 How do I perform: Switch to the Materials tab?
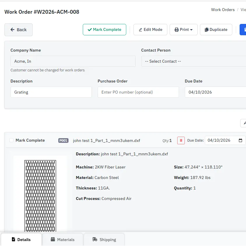point(62,240)
